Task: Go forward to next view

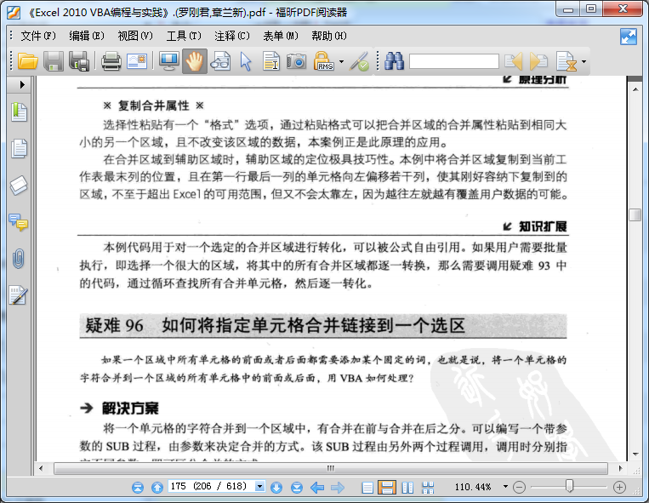Action: click(338, 488)
